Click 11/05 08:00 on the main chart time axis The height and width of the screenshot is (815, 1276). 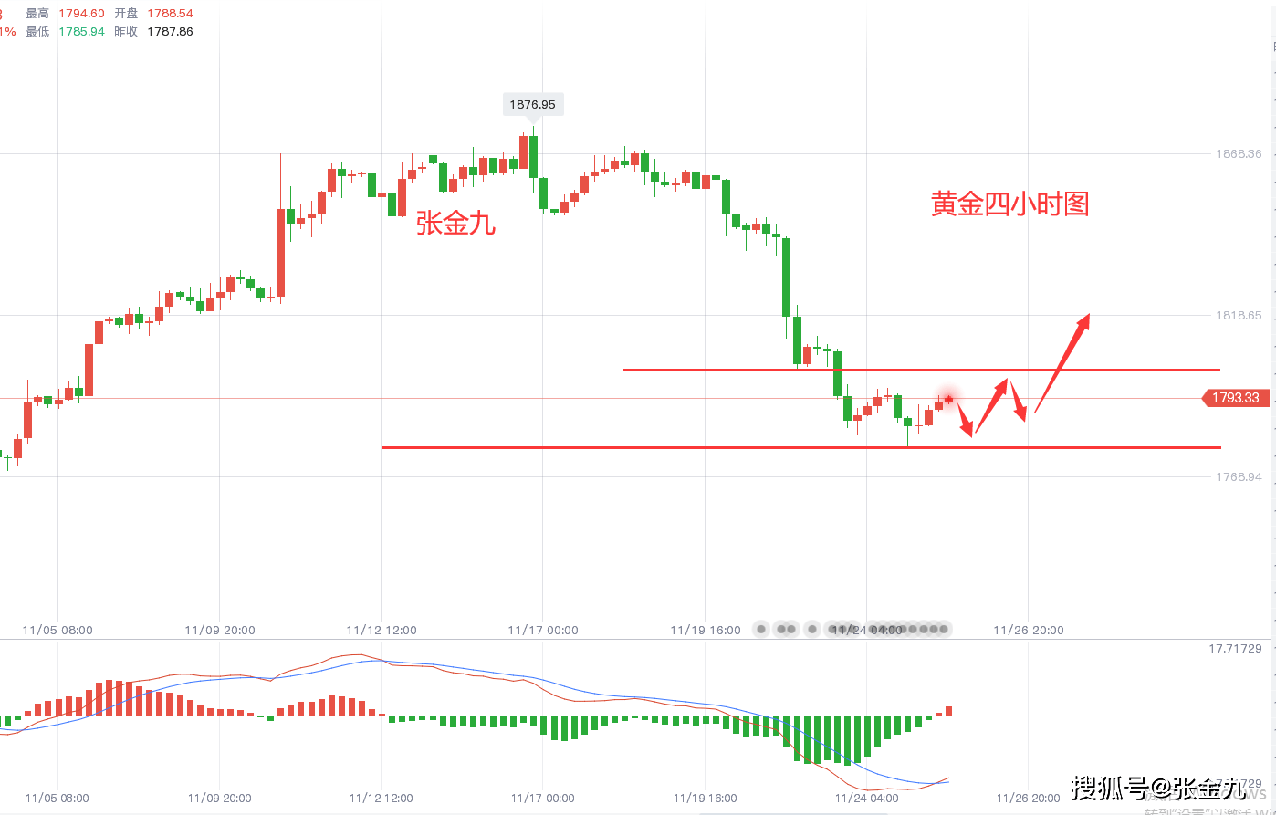[58, 630]
